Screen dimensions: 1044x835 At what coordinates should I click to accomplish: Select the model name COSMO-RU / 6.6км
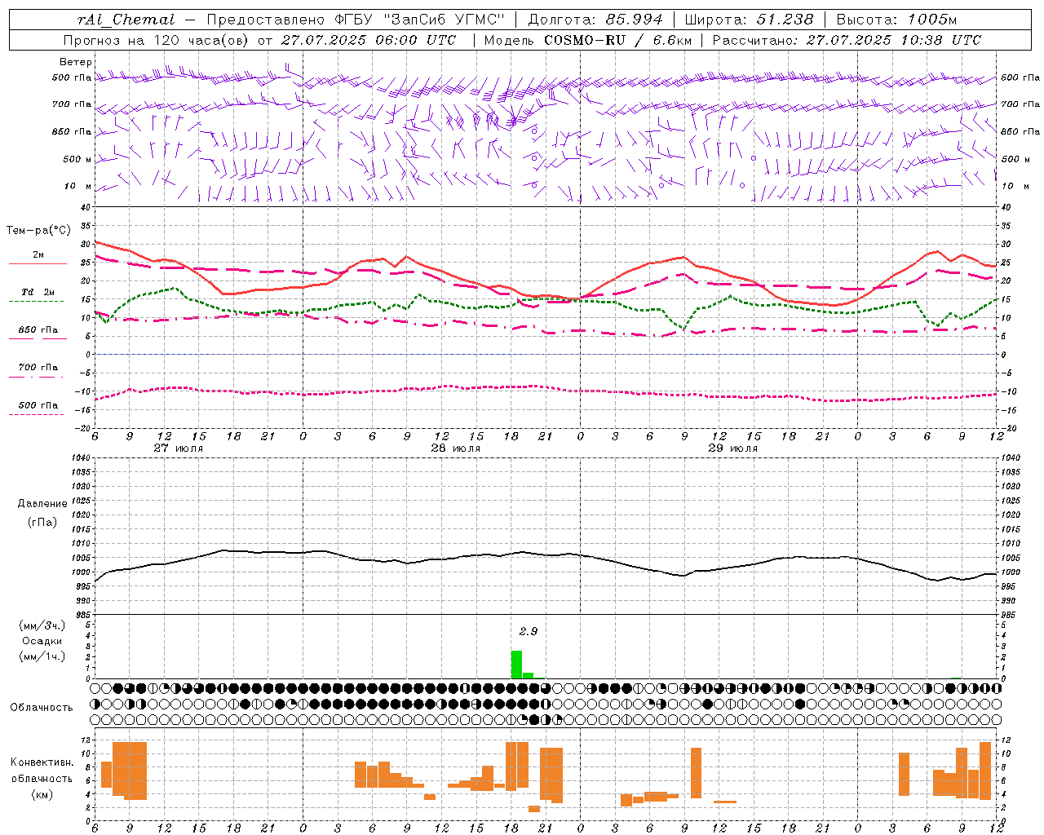coord(618,40)
